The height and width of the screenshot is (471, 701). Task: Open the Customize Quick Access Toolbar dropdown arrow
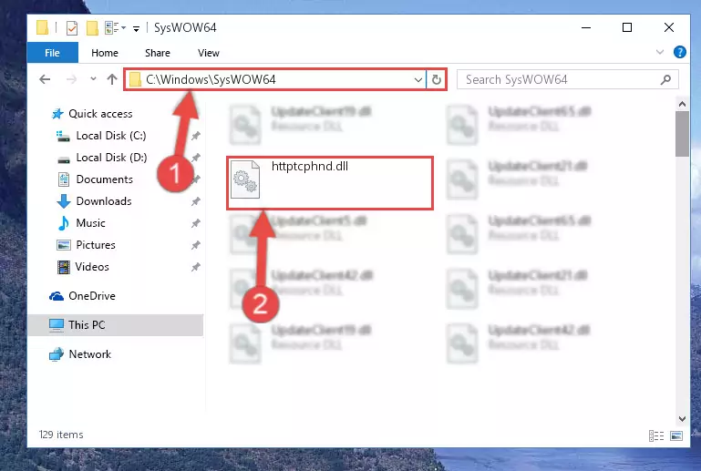point(136,28)
